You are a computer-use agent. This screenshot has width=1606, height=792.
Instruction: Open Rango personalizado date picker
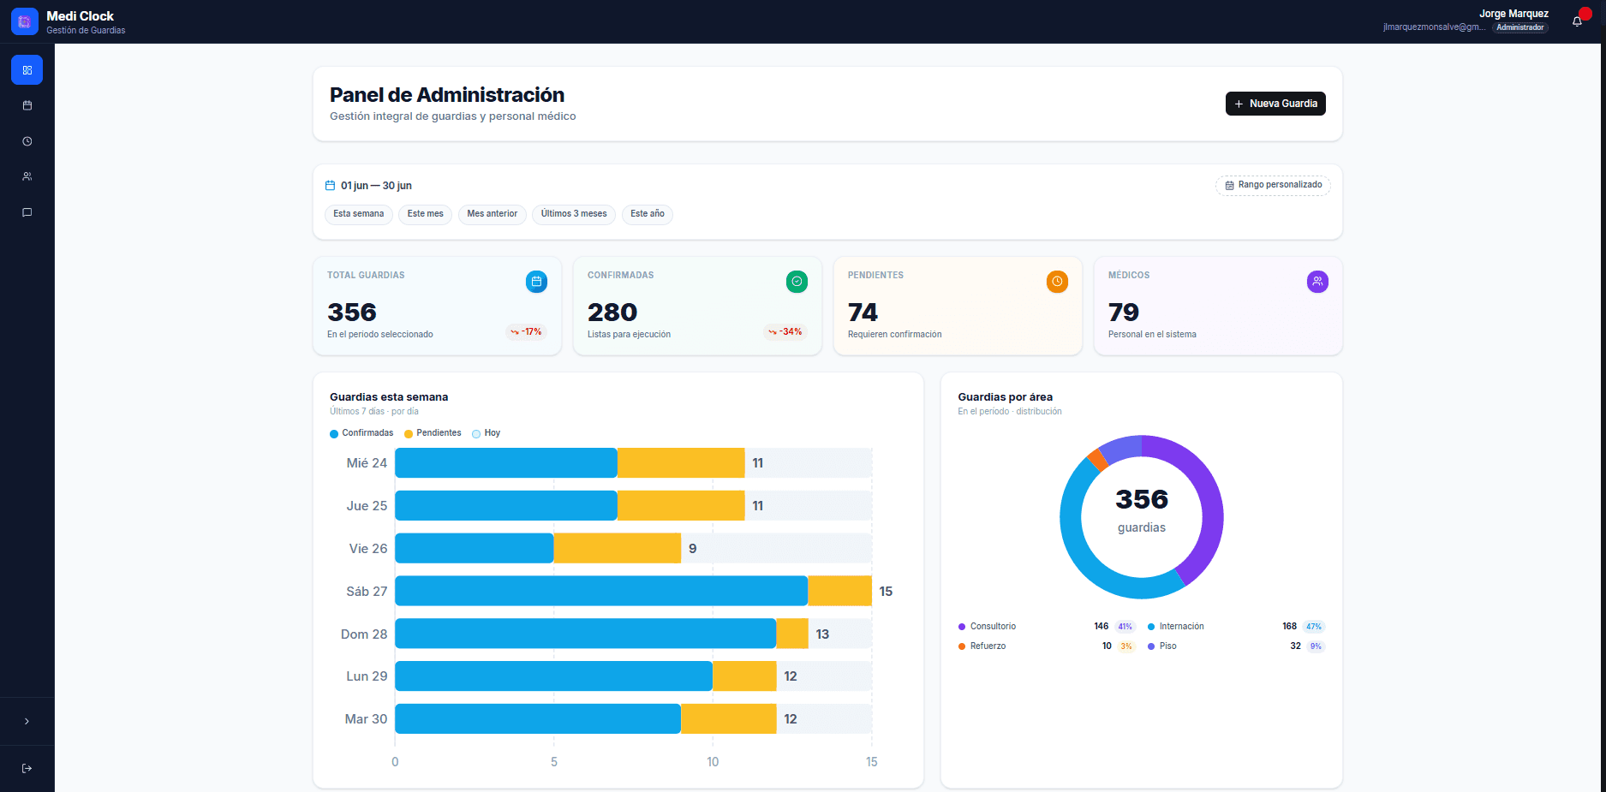[1273, 185]
